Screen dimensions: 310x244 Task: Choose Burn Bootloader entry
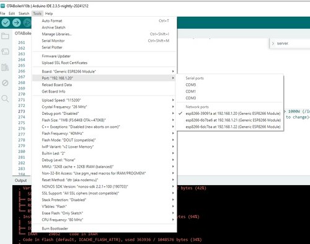click(104, 228)
